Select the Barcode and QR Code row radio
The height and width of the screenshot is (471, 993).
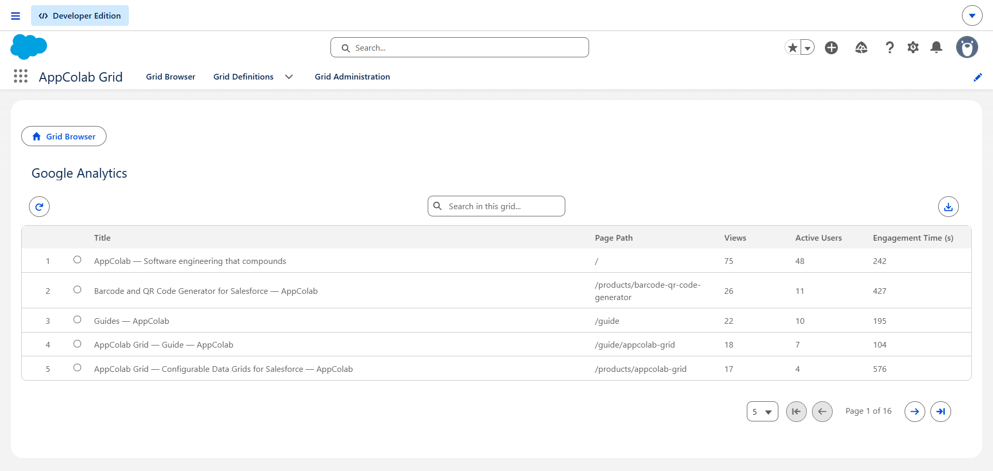pyautogui.click(x=77, y=290)
